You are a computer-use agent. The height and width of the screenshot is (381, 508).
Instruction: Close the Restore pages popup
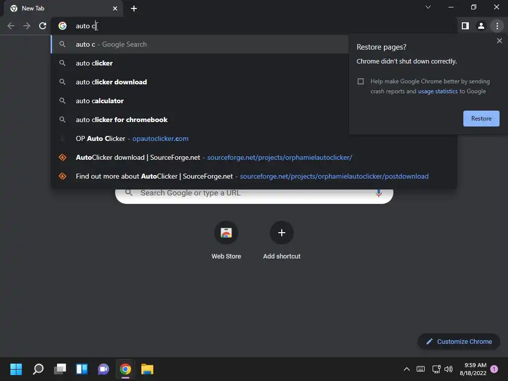499,41
